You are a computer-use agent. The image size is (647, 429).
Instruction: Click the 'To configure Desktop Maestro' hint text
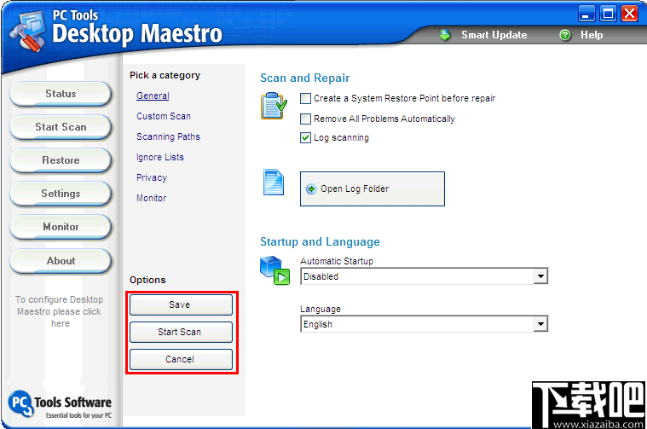(x=60, y=312)
